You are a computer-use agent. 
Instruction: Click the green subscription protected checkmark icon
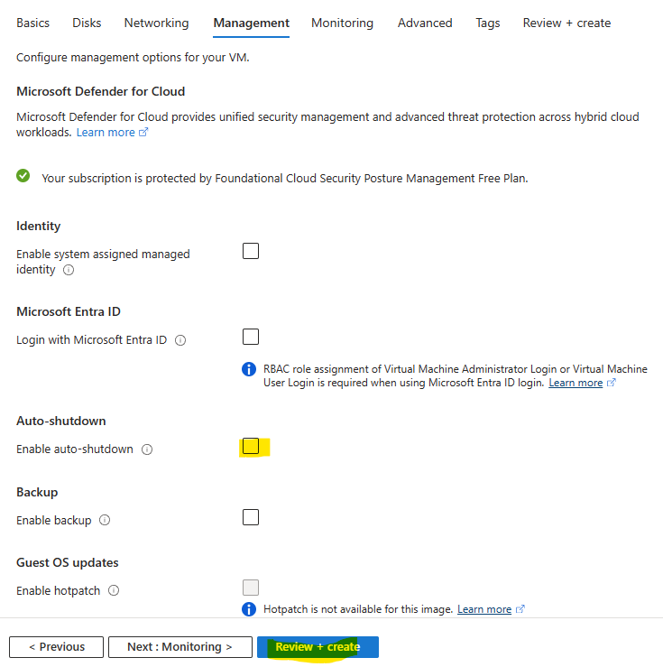(x=23, y=176)
